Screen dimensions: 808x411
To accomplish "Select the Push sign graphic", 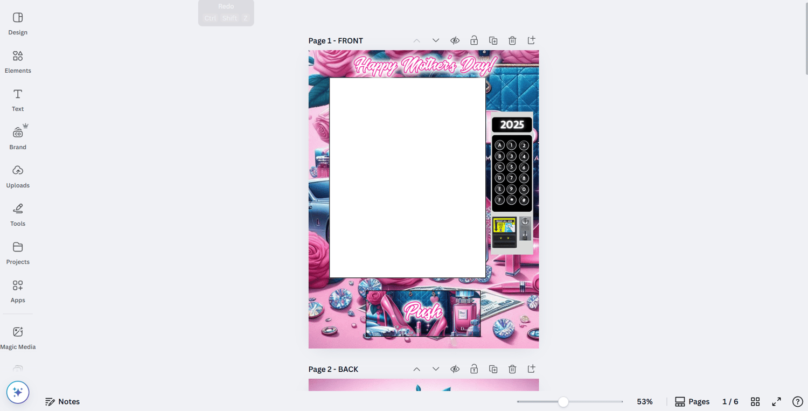I will point(423,314).
